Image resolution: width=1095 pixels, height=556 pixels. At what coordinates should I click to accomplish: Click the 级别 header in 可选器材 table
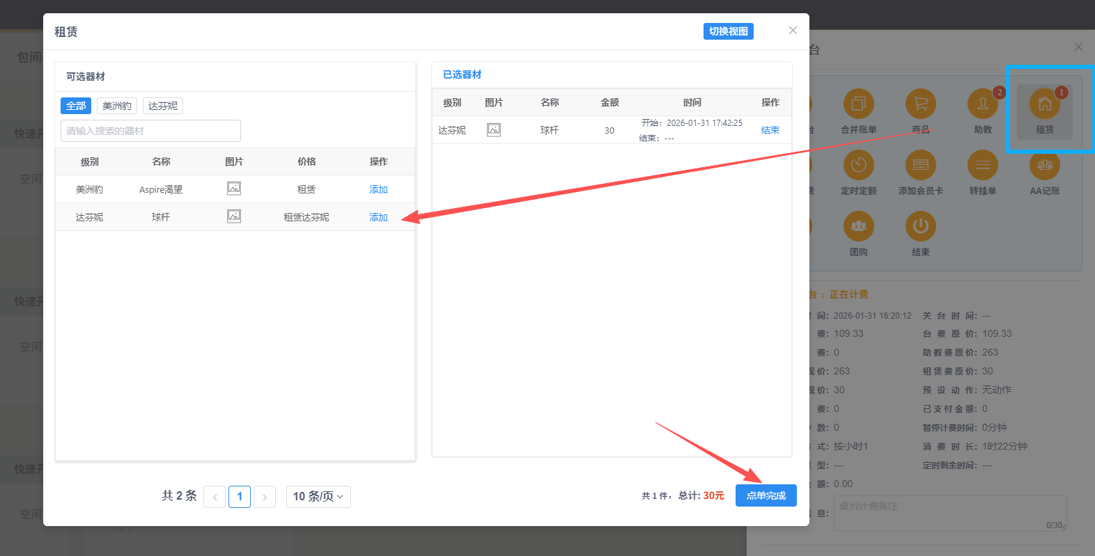point(90,161)
